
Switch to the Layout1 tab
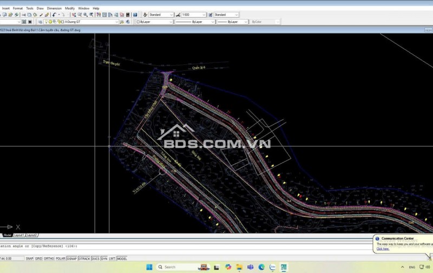click(19, 235)
